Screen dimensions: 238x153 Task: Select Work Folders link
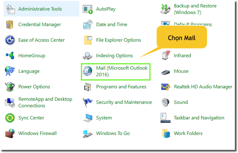pyautogui.click(x=188, y=133)
